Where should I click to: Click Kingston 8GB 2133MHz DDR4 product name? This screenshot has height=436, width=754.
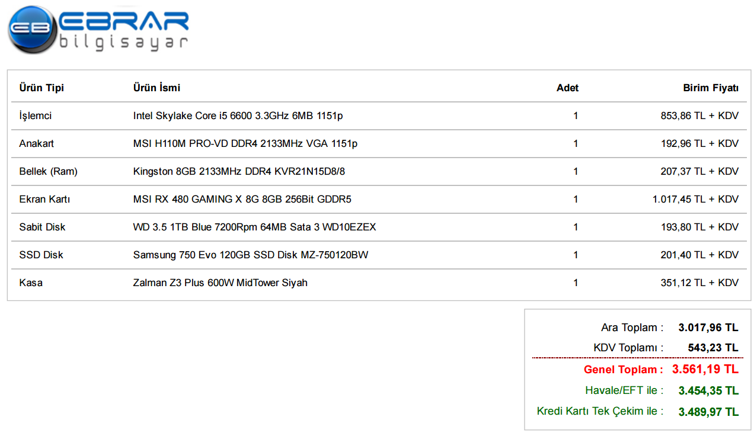(x=239, y=171)
